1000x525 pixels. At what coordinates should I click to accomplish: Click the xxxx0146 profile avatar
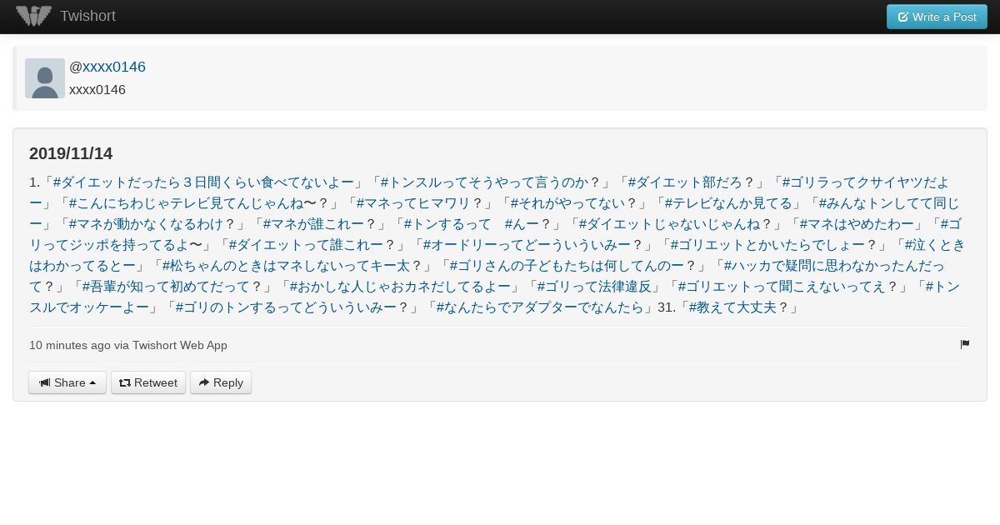(x=45, y=78)
